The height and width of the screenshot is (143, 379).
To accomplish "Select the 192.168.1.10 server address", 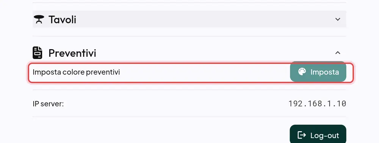I will tap(317, 104).
